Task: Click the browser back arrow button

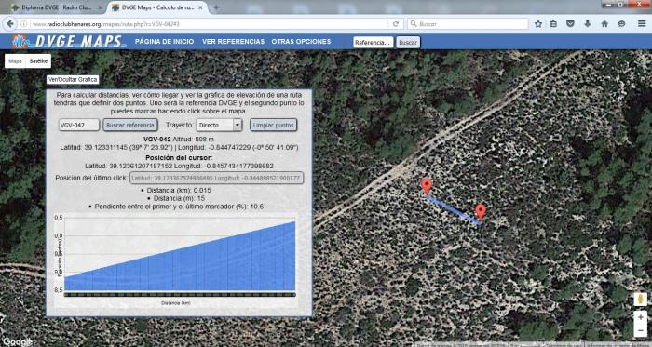Action: click(10, 24)
